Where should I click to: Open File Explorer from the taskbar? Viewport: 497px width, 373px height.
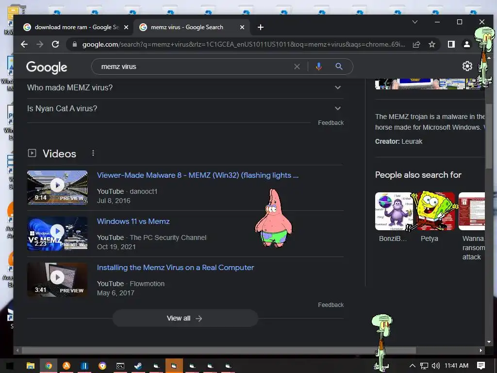pos(31,366)
